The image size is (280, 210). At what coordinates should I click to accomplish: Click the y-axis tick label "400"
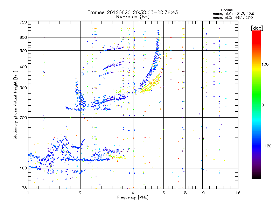pos(23,67)
